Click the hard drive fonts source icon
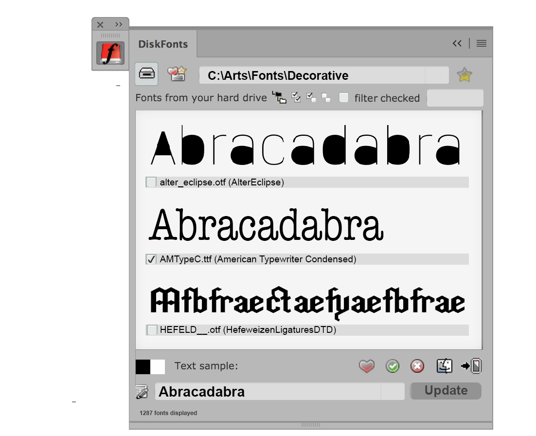 146,74
